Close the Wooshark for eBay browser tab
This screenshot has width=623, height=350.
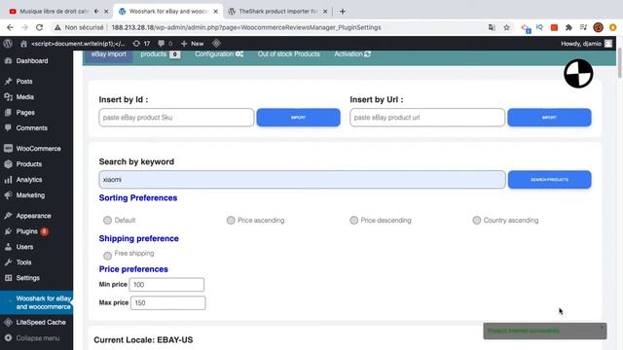216,12
